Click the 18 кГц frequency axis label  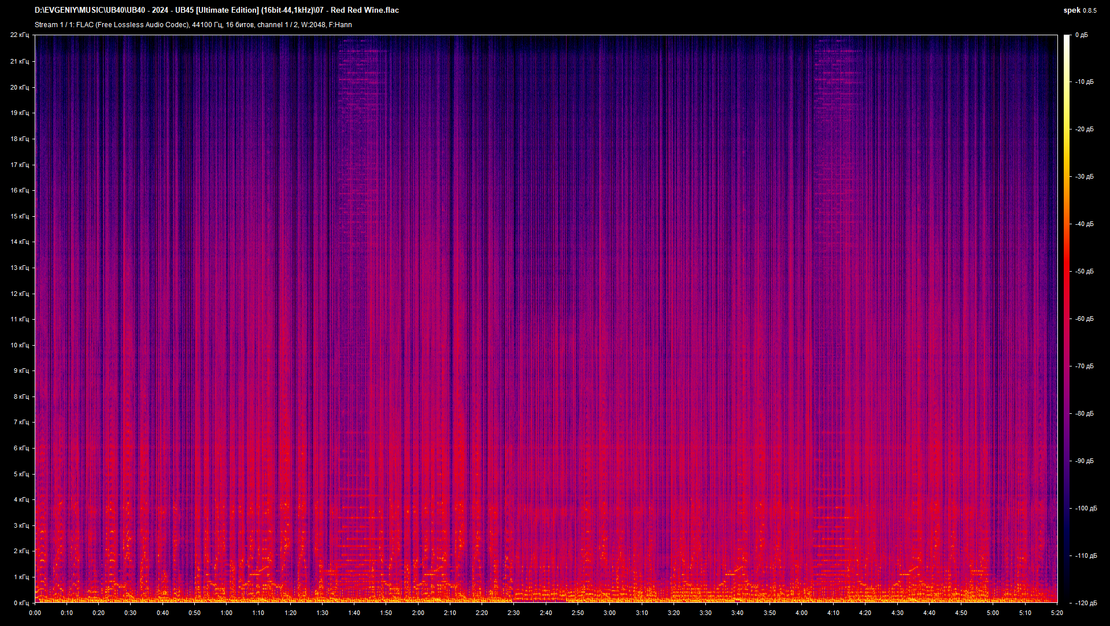click(x=20, y=139)
